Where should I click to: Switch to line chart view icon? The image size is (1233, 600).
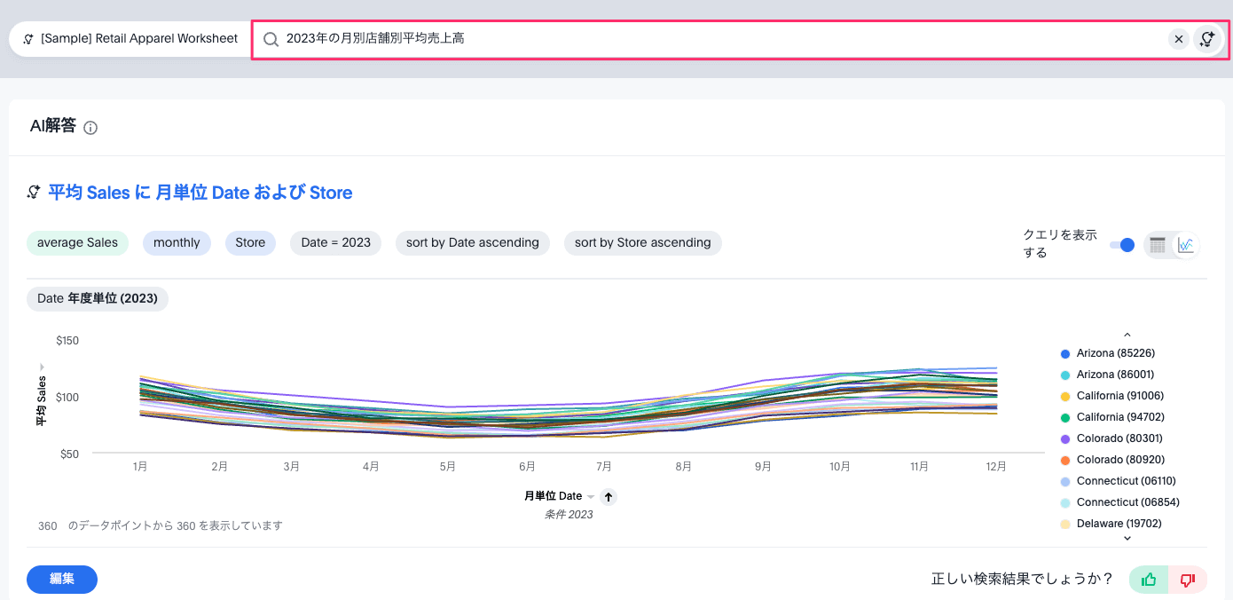(1186, 245)
